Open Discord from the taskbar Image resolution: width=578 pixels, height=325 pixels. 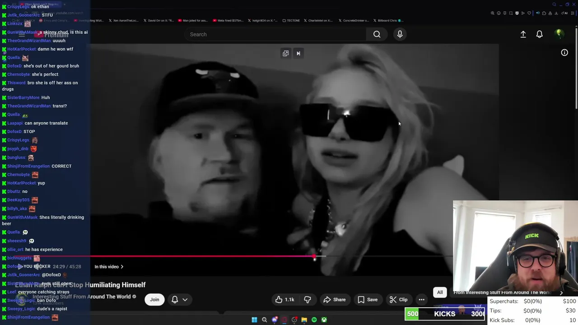275,320
